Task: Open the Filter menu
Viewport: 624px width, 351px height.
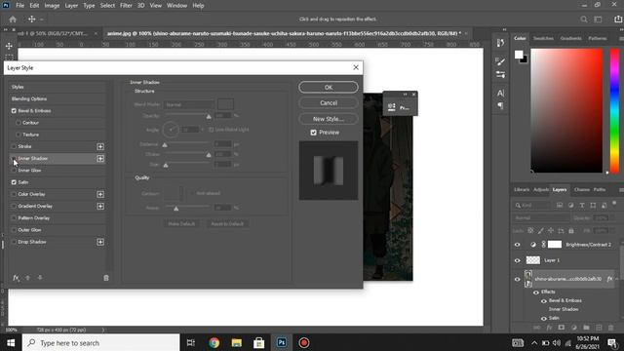Action: click(126, 6)
